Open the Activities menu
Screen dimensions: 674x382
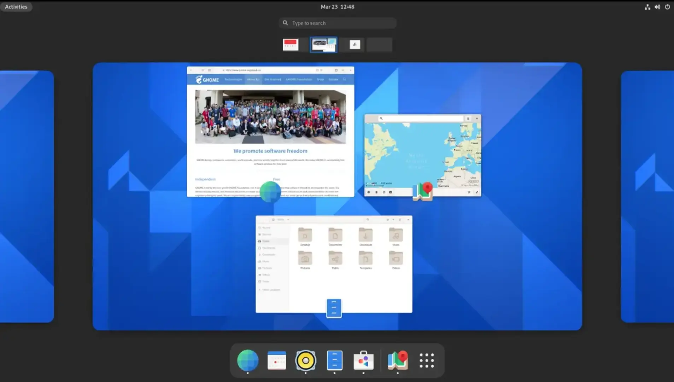(x=16, y=6)
